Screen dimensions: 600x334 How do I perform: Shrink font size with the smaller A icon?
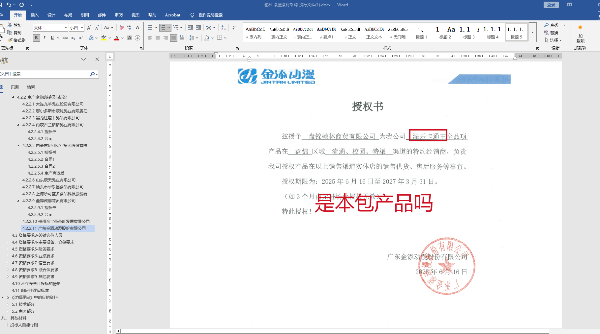click(x=97, y=28)
